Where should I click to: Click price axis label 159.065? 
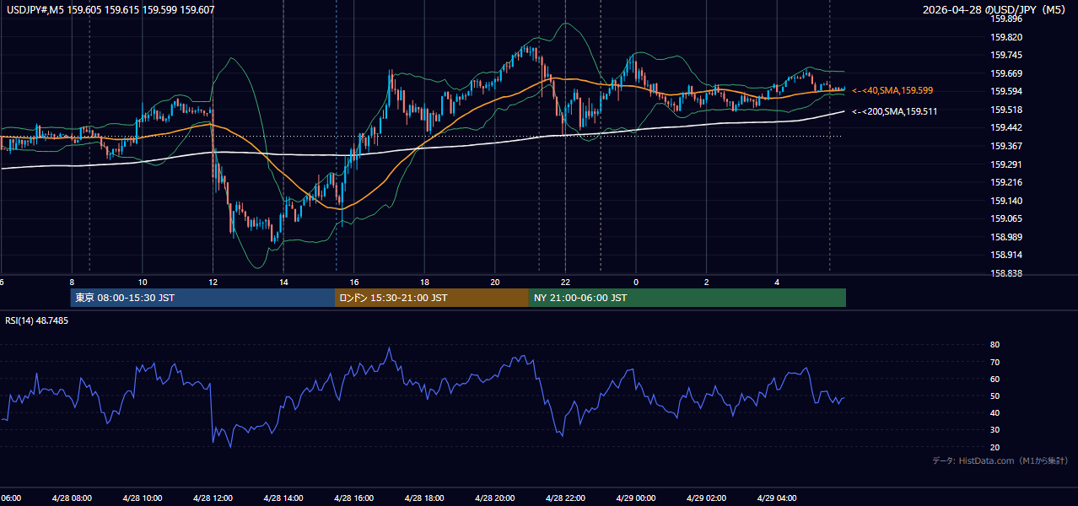click(1006, 218)
